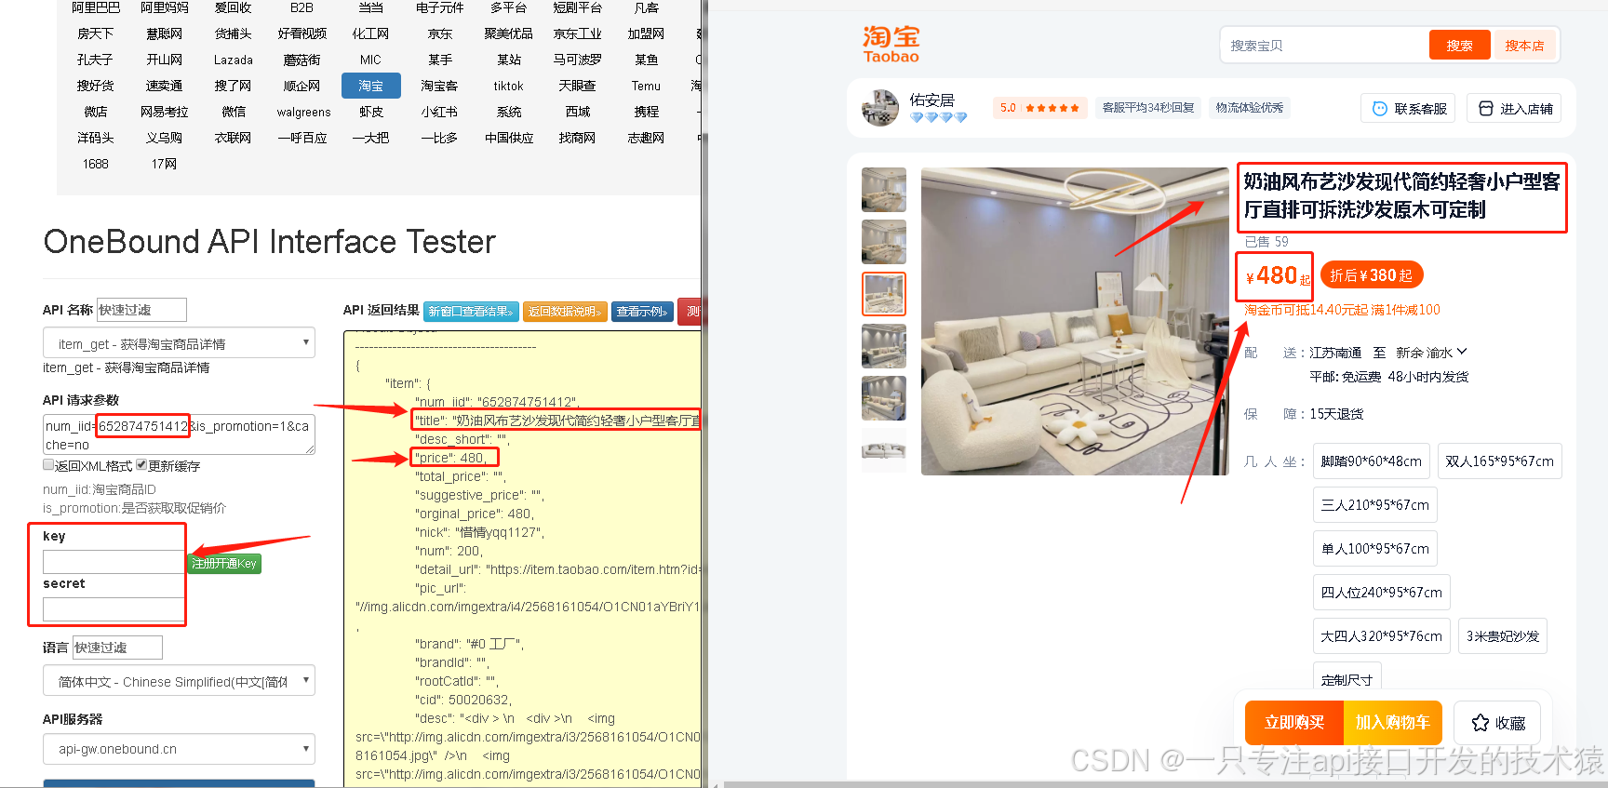
Task: Click the key input field
Action: pyautogui.click(x=114, y=562)
